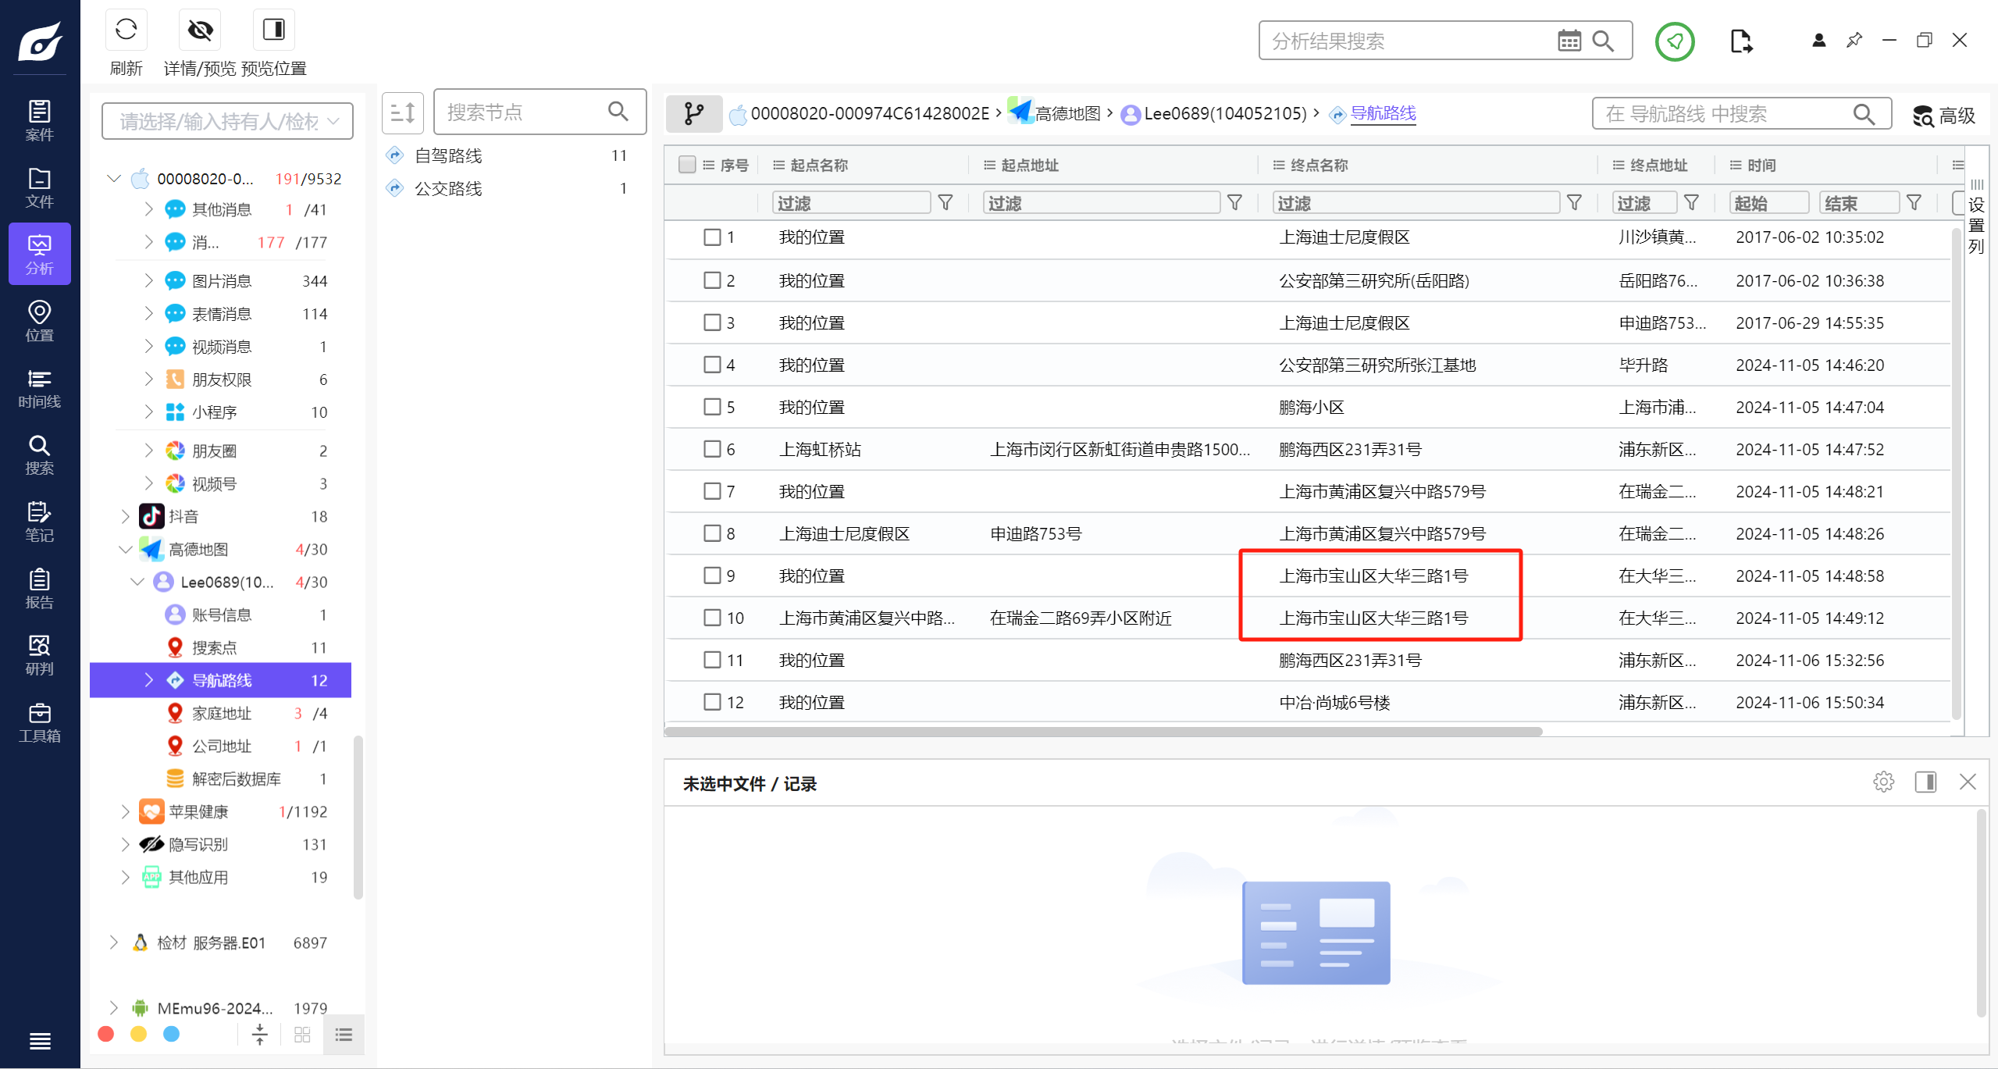Click the 导航路线 breadcrumb link
The height and width of the screenshot is (1069, 1998).
(x=1383, y=114)
